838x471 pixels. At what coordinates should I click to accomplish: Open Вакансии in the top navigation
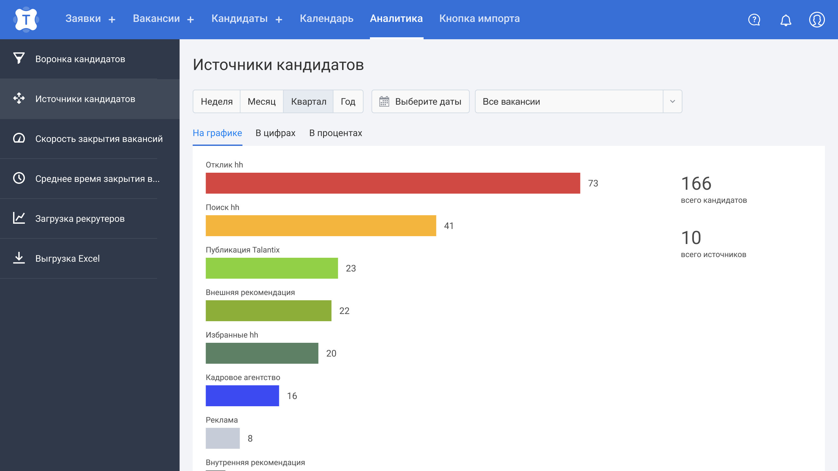point(156,19)
